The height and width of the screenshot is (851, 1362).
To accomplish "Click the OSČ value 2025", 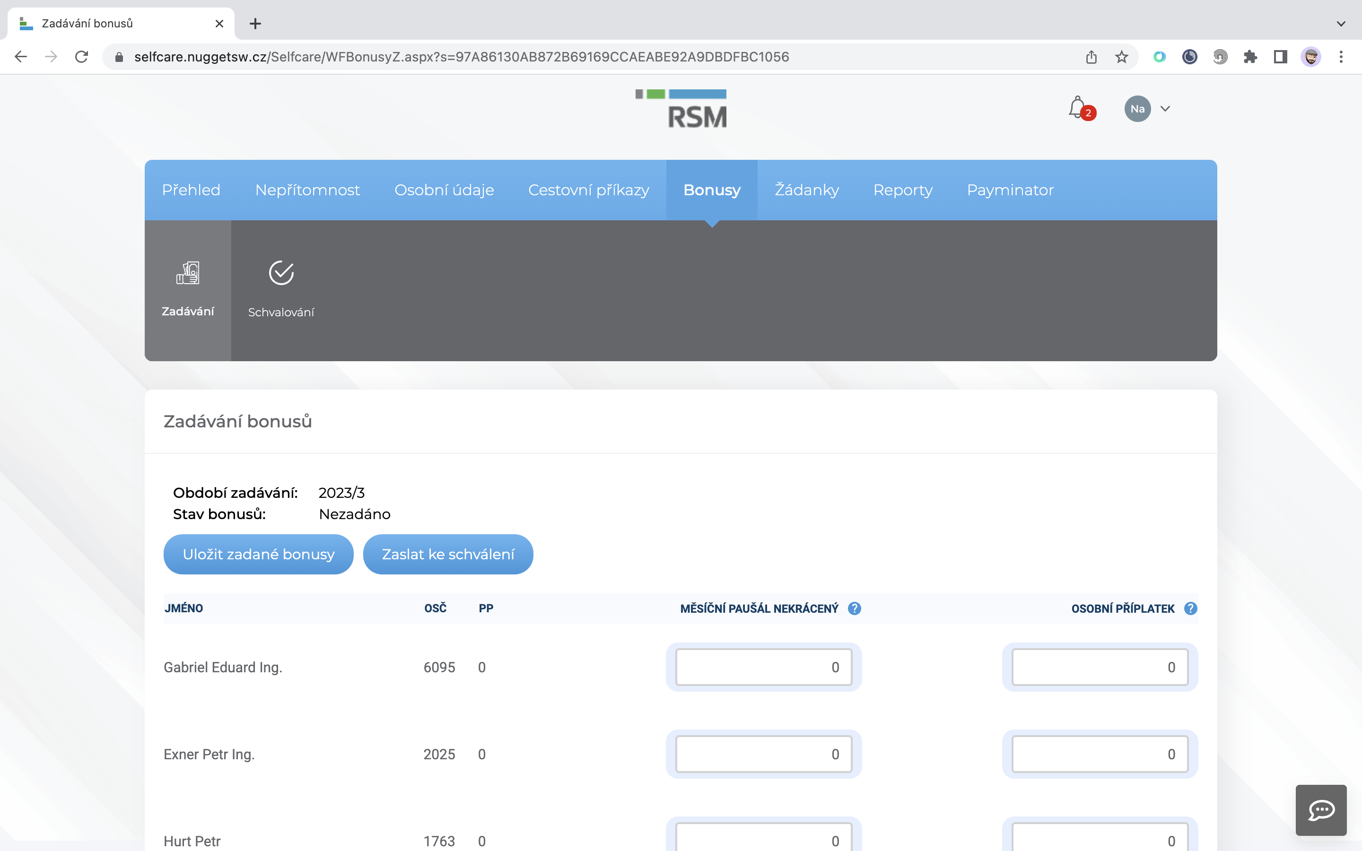I will click(x=439, y=755).
